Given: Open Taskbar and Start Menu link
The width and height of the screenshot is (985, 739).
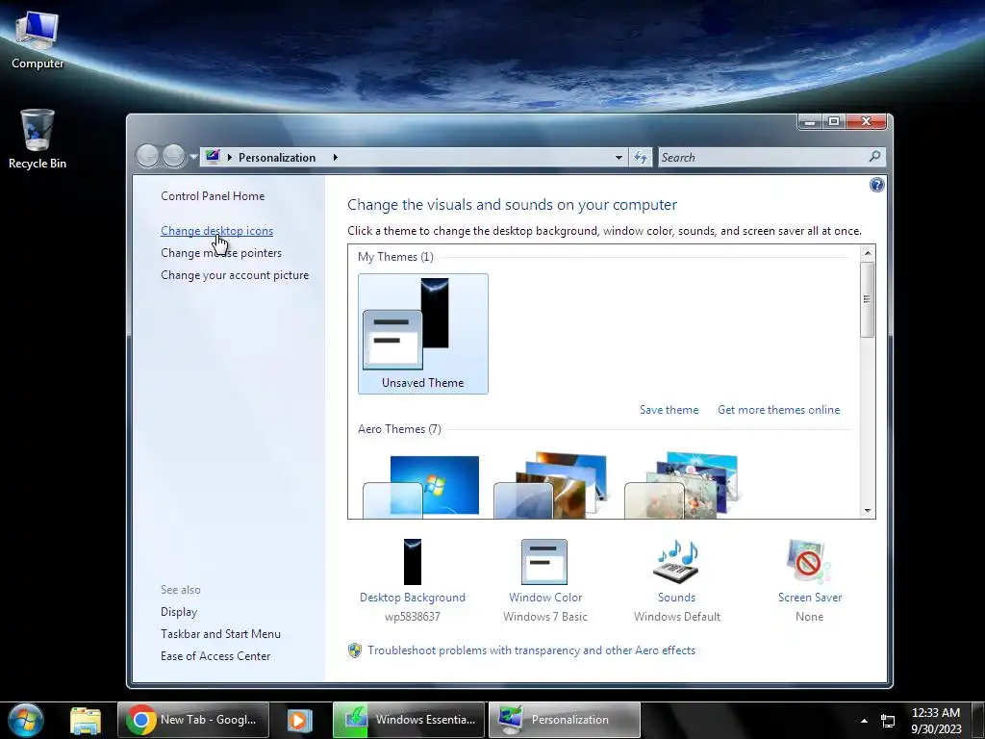Looking at the screenshot, I should (x=220, y=634).
